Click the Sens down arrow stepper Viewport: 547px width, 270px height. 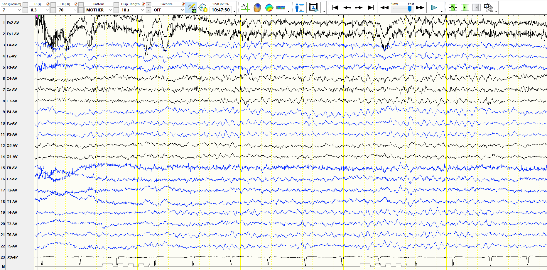pos(25,10)
